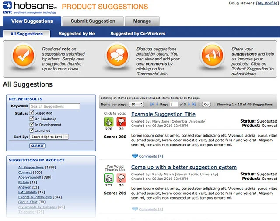
Task: Click 'Score: 201' text
Action: pyautogui.click(x=115, y=193)
